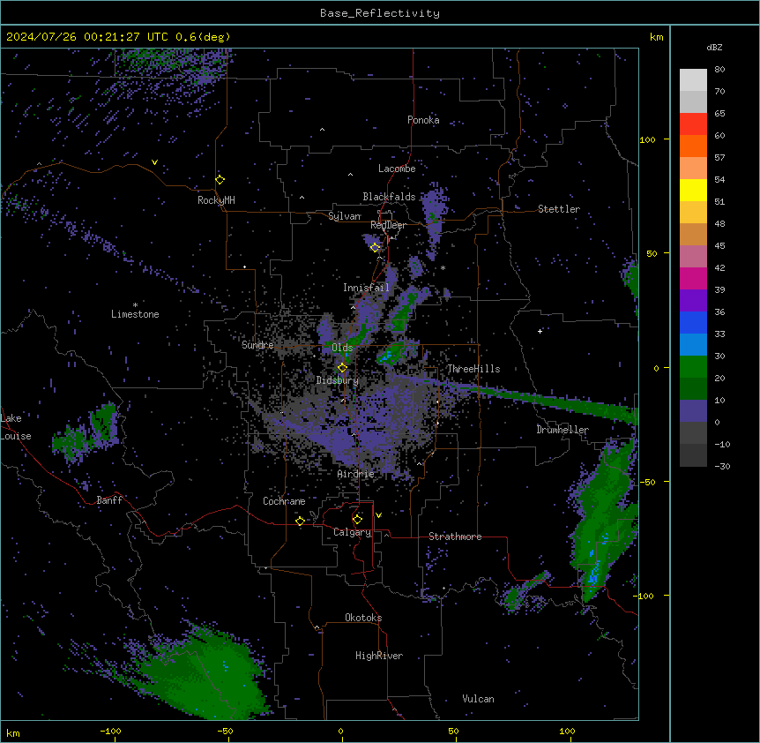Click the yellow diamond marker between Olds and Didsbury

click(x=342, y=368)
